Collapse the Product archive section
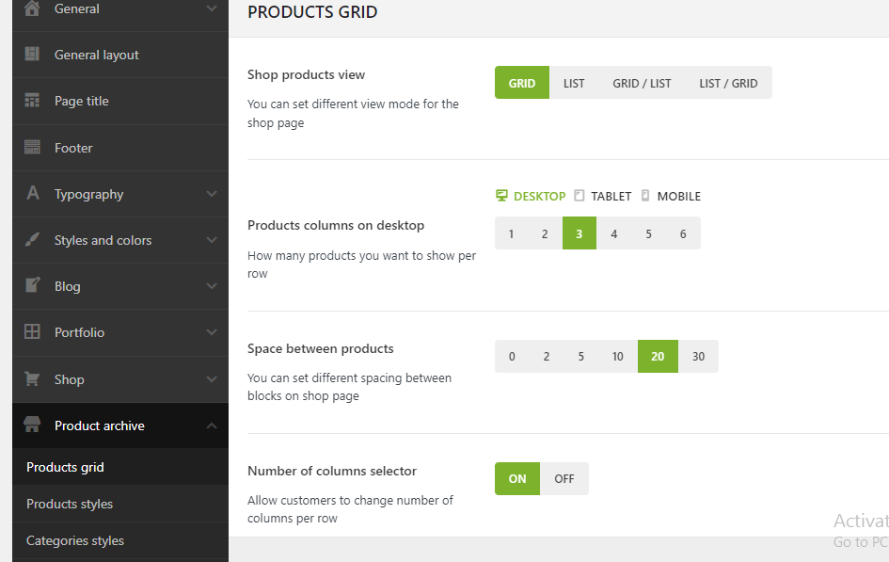 211,426
